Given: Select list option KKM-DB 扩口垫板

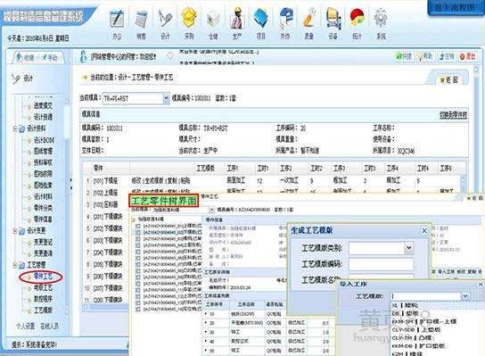Looking at the screenshot, I should pos(418,346).
